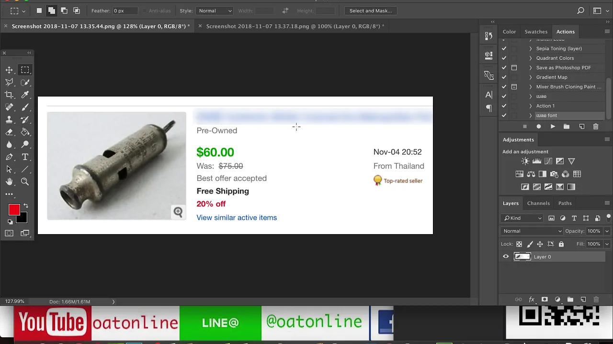Toggle dialog box for Mixer Brush Cloning Paint
613x344 pixels.
514,87
